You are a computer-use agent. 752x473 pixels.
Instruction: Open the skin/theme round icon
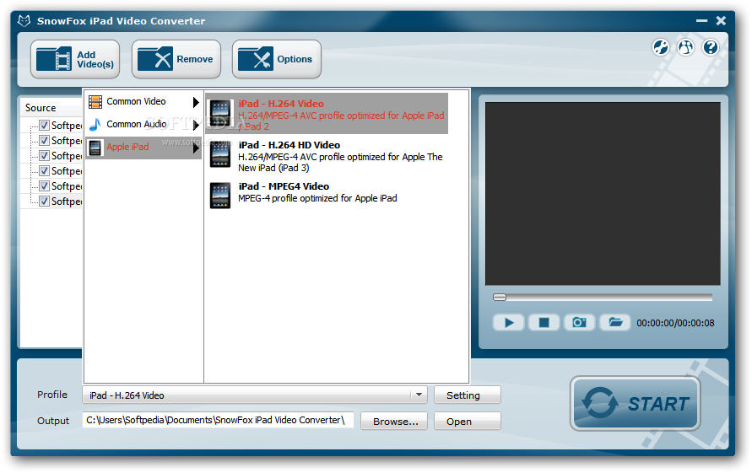click(660, 47)
